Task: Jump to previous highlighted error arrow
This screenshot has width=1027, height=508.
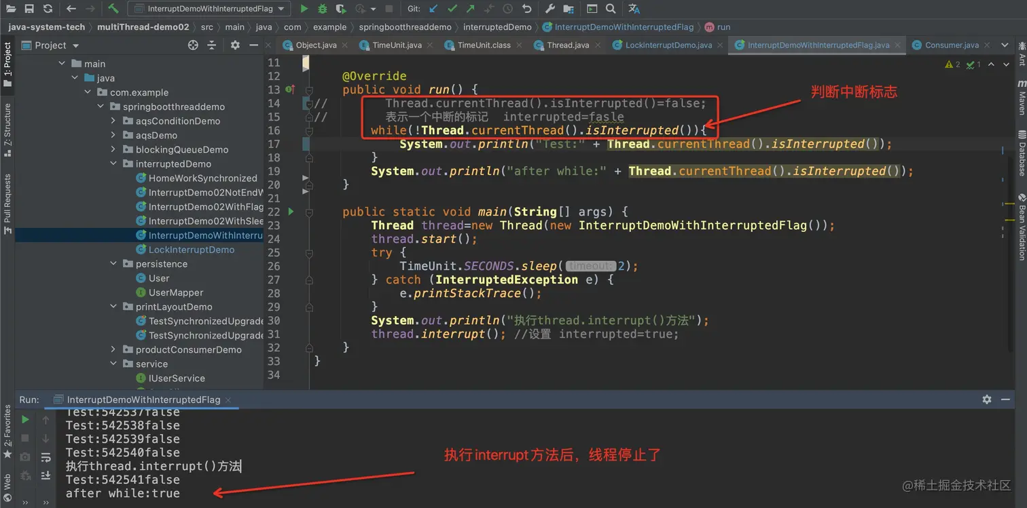Action: pos(991,64)
